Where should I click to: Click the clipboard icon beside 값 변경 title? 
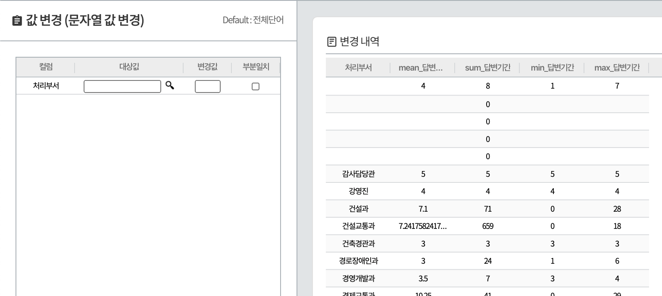coord(17,21)
